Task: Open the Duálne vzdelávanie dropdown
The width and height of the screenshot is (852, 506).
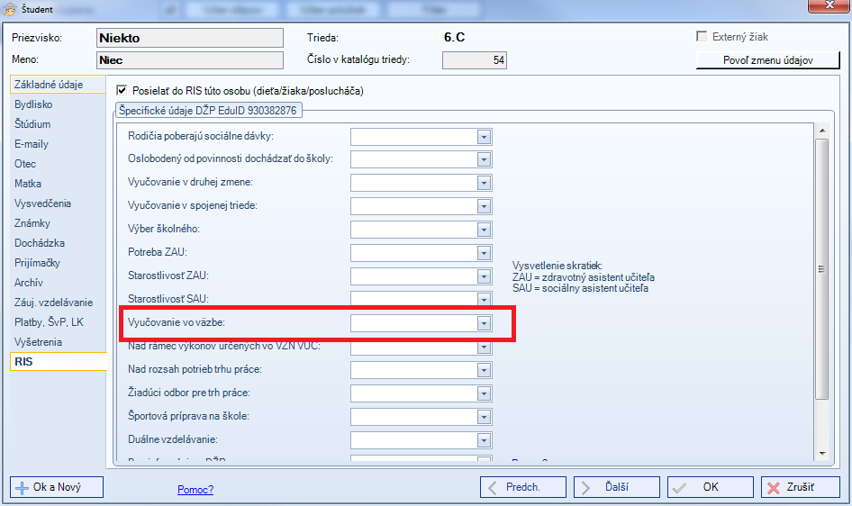Action: tap(484, 439)
